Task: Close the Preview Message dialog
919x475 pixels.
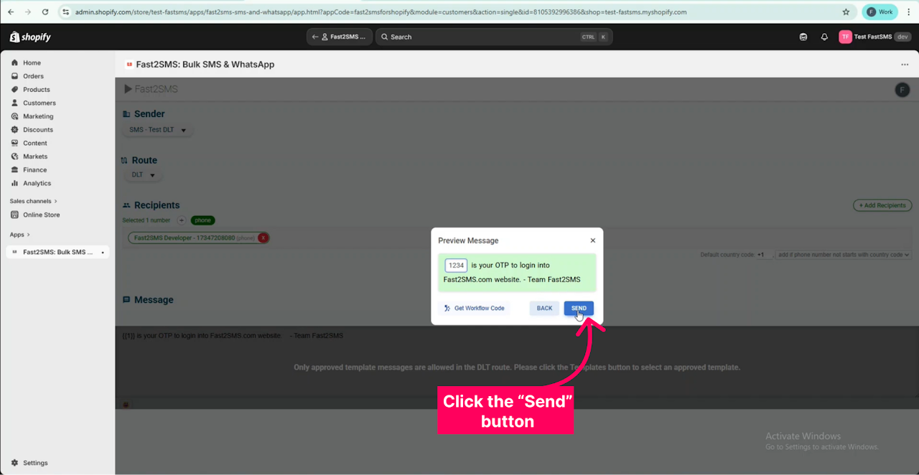Action: [592, 241]
